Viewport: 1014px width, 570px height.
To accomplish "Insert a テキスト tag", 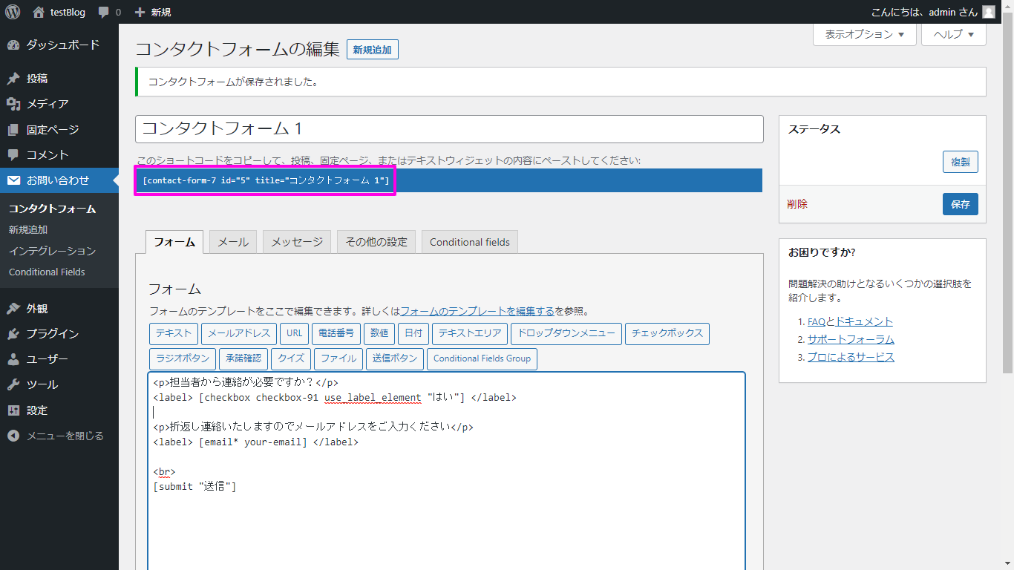I will point(174,334).
